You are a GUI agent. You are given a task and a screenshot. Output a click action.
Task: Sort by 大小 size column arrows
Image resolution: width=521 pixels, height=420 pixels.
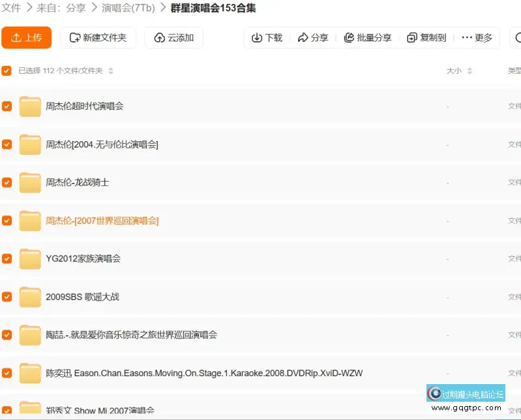click(x=469, y=71)
